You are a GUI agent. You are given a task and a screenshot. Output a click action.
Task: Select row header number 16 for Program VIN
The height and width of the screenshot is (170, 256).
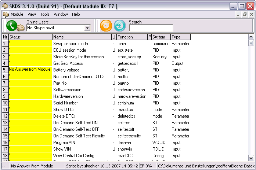click(x=5, y=143)
